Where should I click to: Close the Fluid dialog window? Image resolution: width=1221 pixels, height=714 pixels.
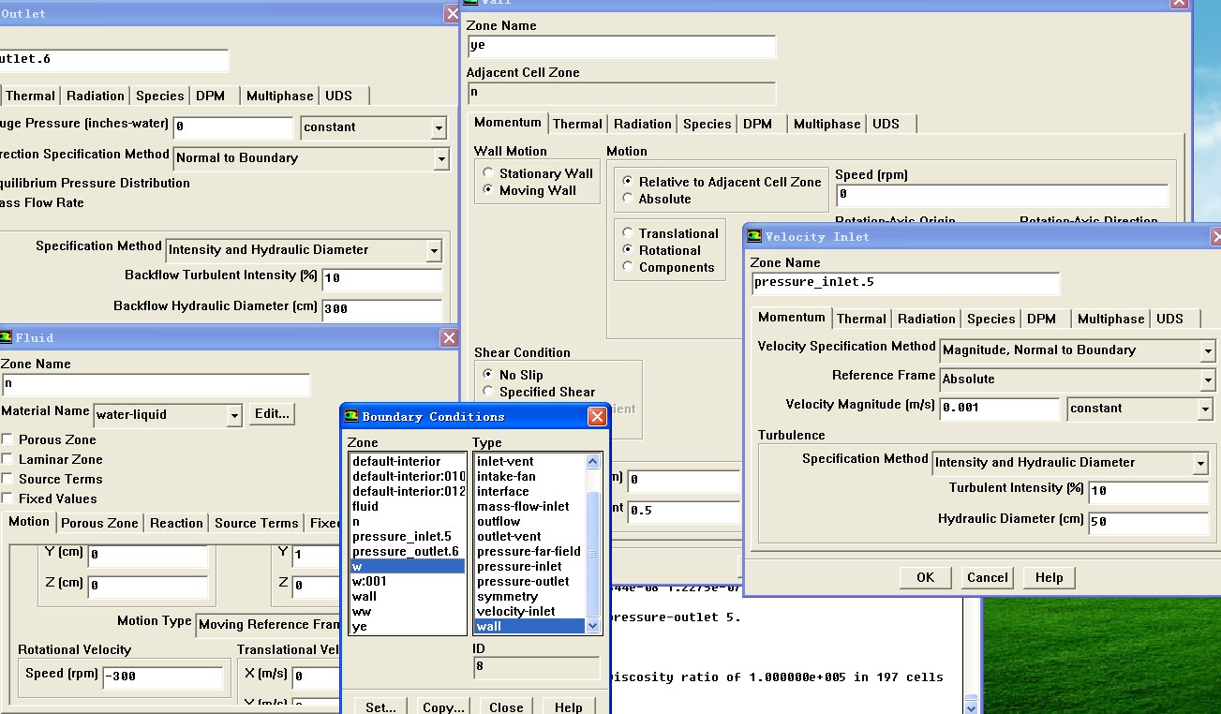click(x=449, y=338)
